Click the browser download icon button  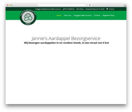[90, 5]
